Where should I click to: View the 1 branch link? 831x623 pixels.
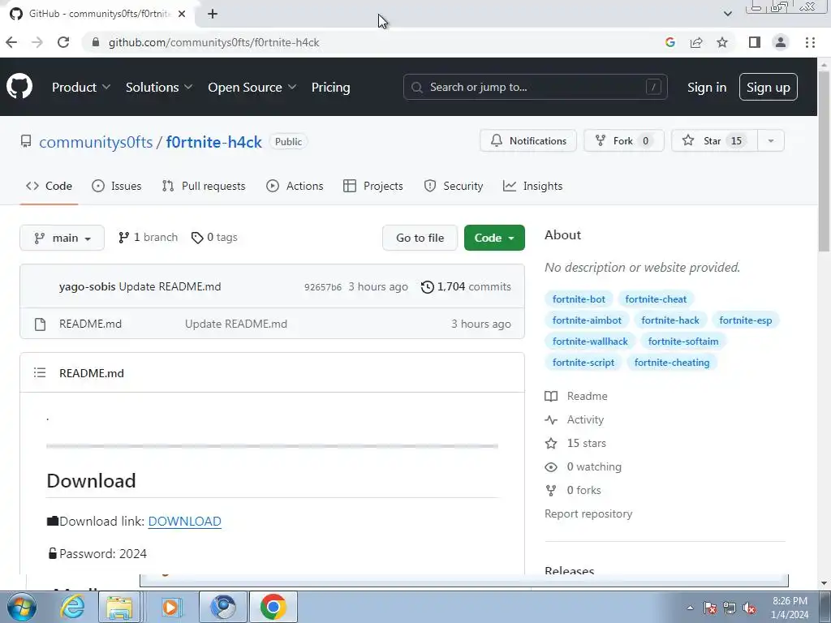[x=148, y=238]
